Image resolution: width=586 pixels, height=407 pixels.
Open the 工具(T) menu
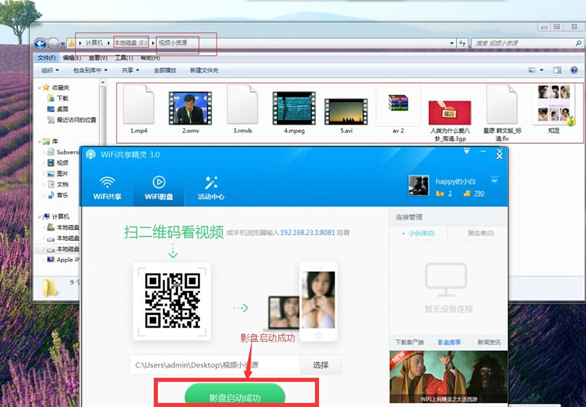[x=124, y=58]
